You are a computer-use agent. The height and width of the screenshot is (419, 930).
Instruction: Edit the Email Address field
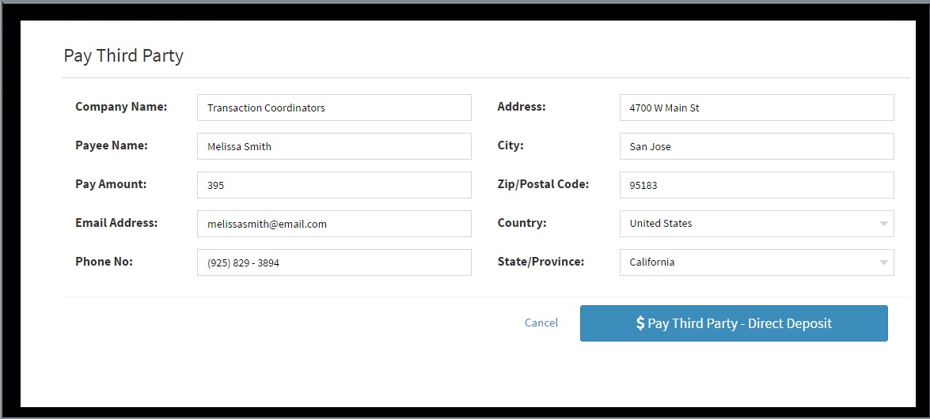point(335,224)
